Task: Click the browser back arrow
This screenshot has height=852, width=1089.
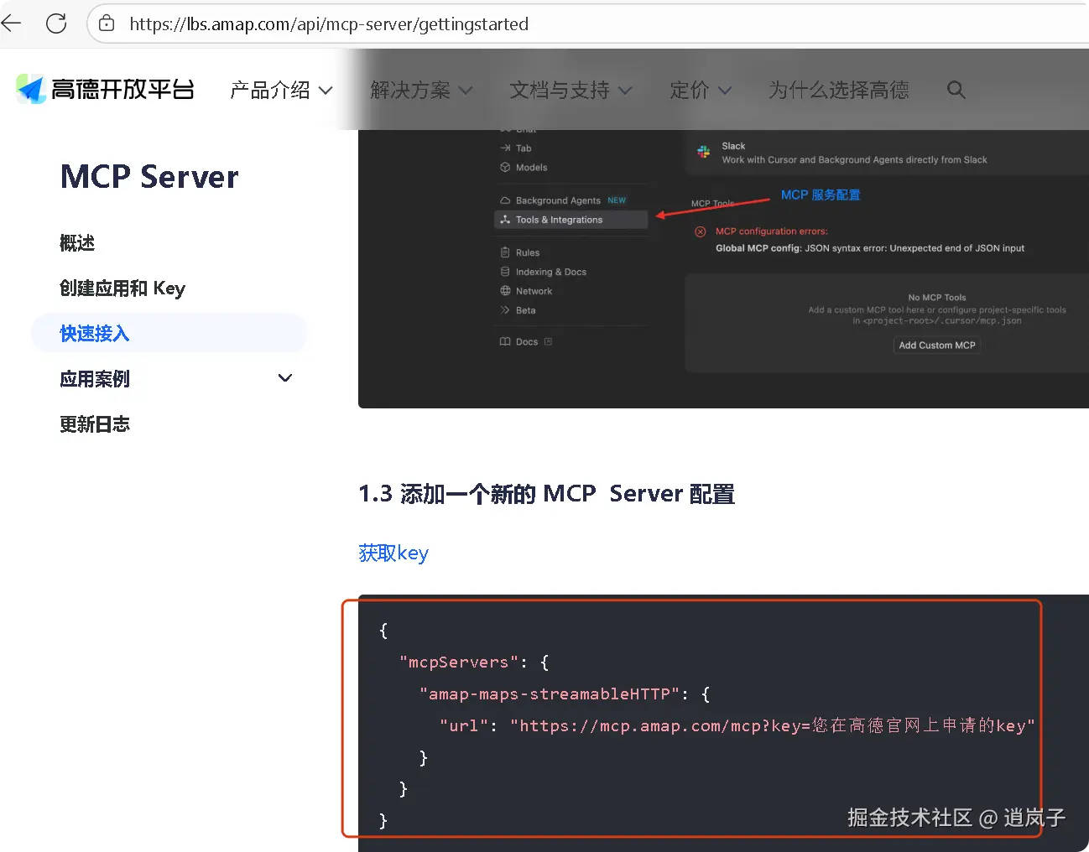Action: (12, 23)
